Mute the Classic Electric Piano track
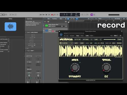This screenshot has height=95, width=127. click(49, 26)
